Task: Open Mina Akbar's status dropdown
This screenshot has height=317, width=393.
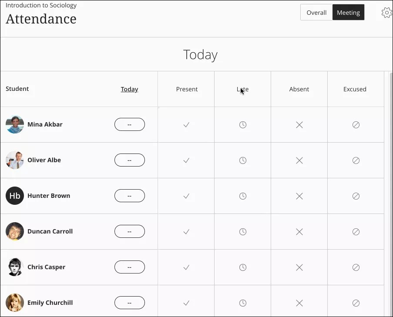Action: click(129, 124)
